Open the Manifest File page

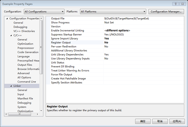[x=25, y=99]
